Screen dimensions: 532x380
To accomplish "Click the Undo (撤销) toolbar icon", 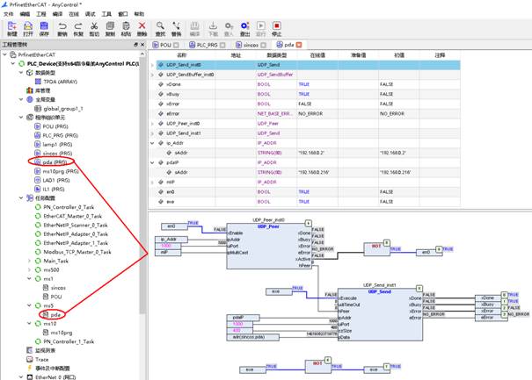I will [62, 27].
